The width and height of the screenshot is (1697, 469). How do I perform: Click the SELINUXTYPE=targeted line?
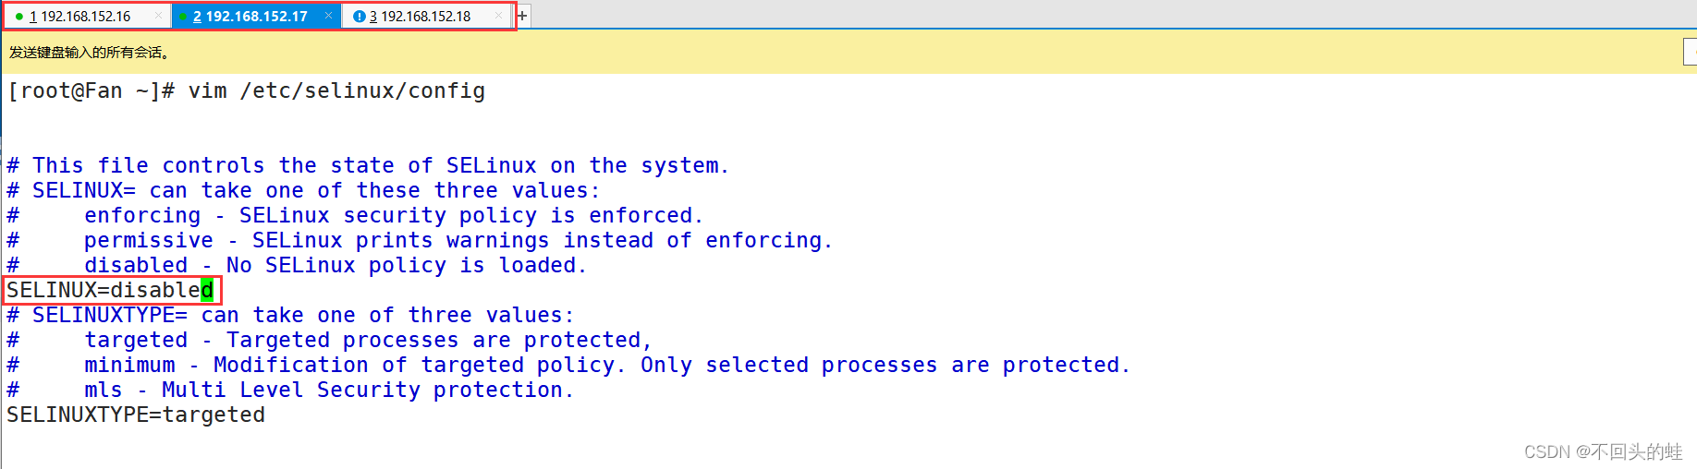[136, 415]
